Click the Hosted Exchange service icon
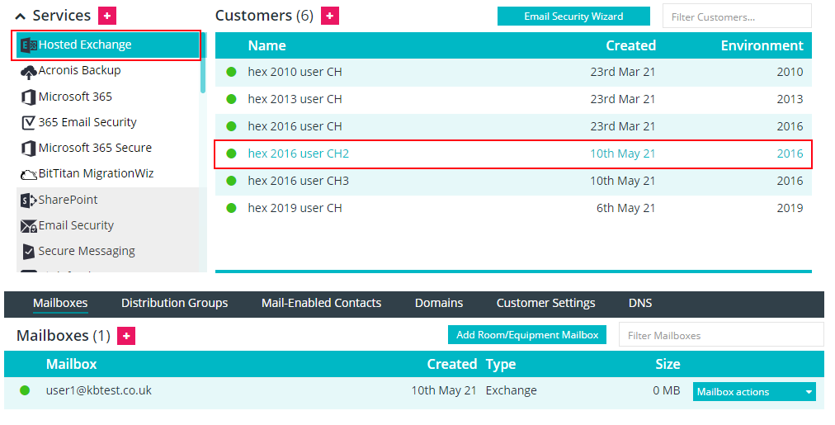 pos(28,45)
